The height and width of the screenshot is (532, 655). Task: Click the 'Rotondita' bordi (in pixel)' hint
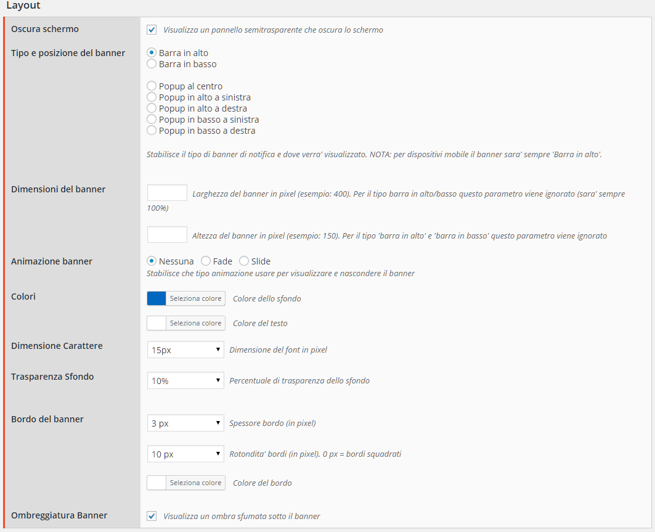click(315, 454)
